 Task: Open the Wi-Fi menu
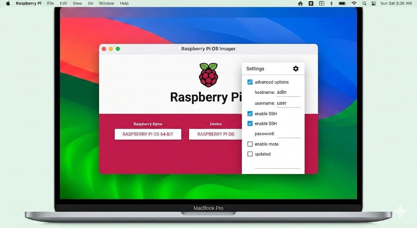click(x=354, y=3)
